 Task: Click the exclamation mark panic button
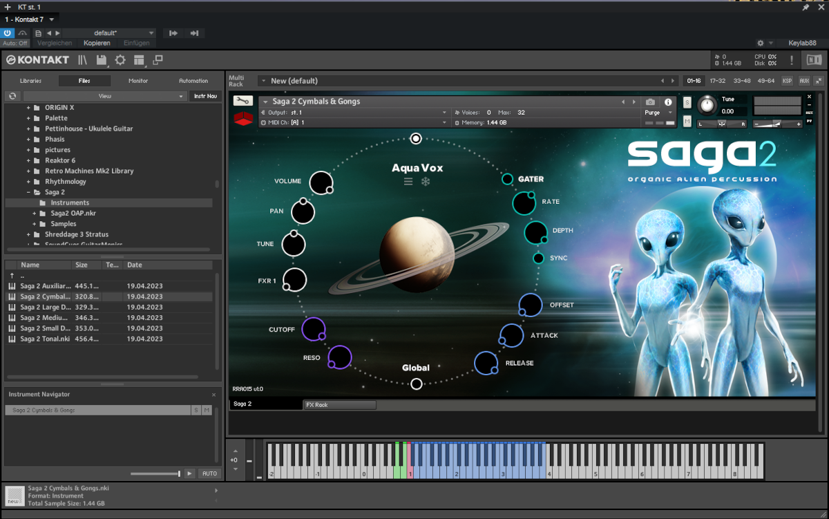coord(792,60)
